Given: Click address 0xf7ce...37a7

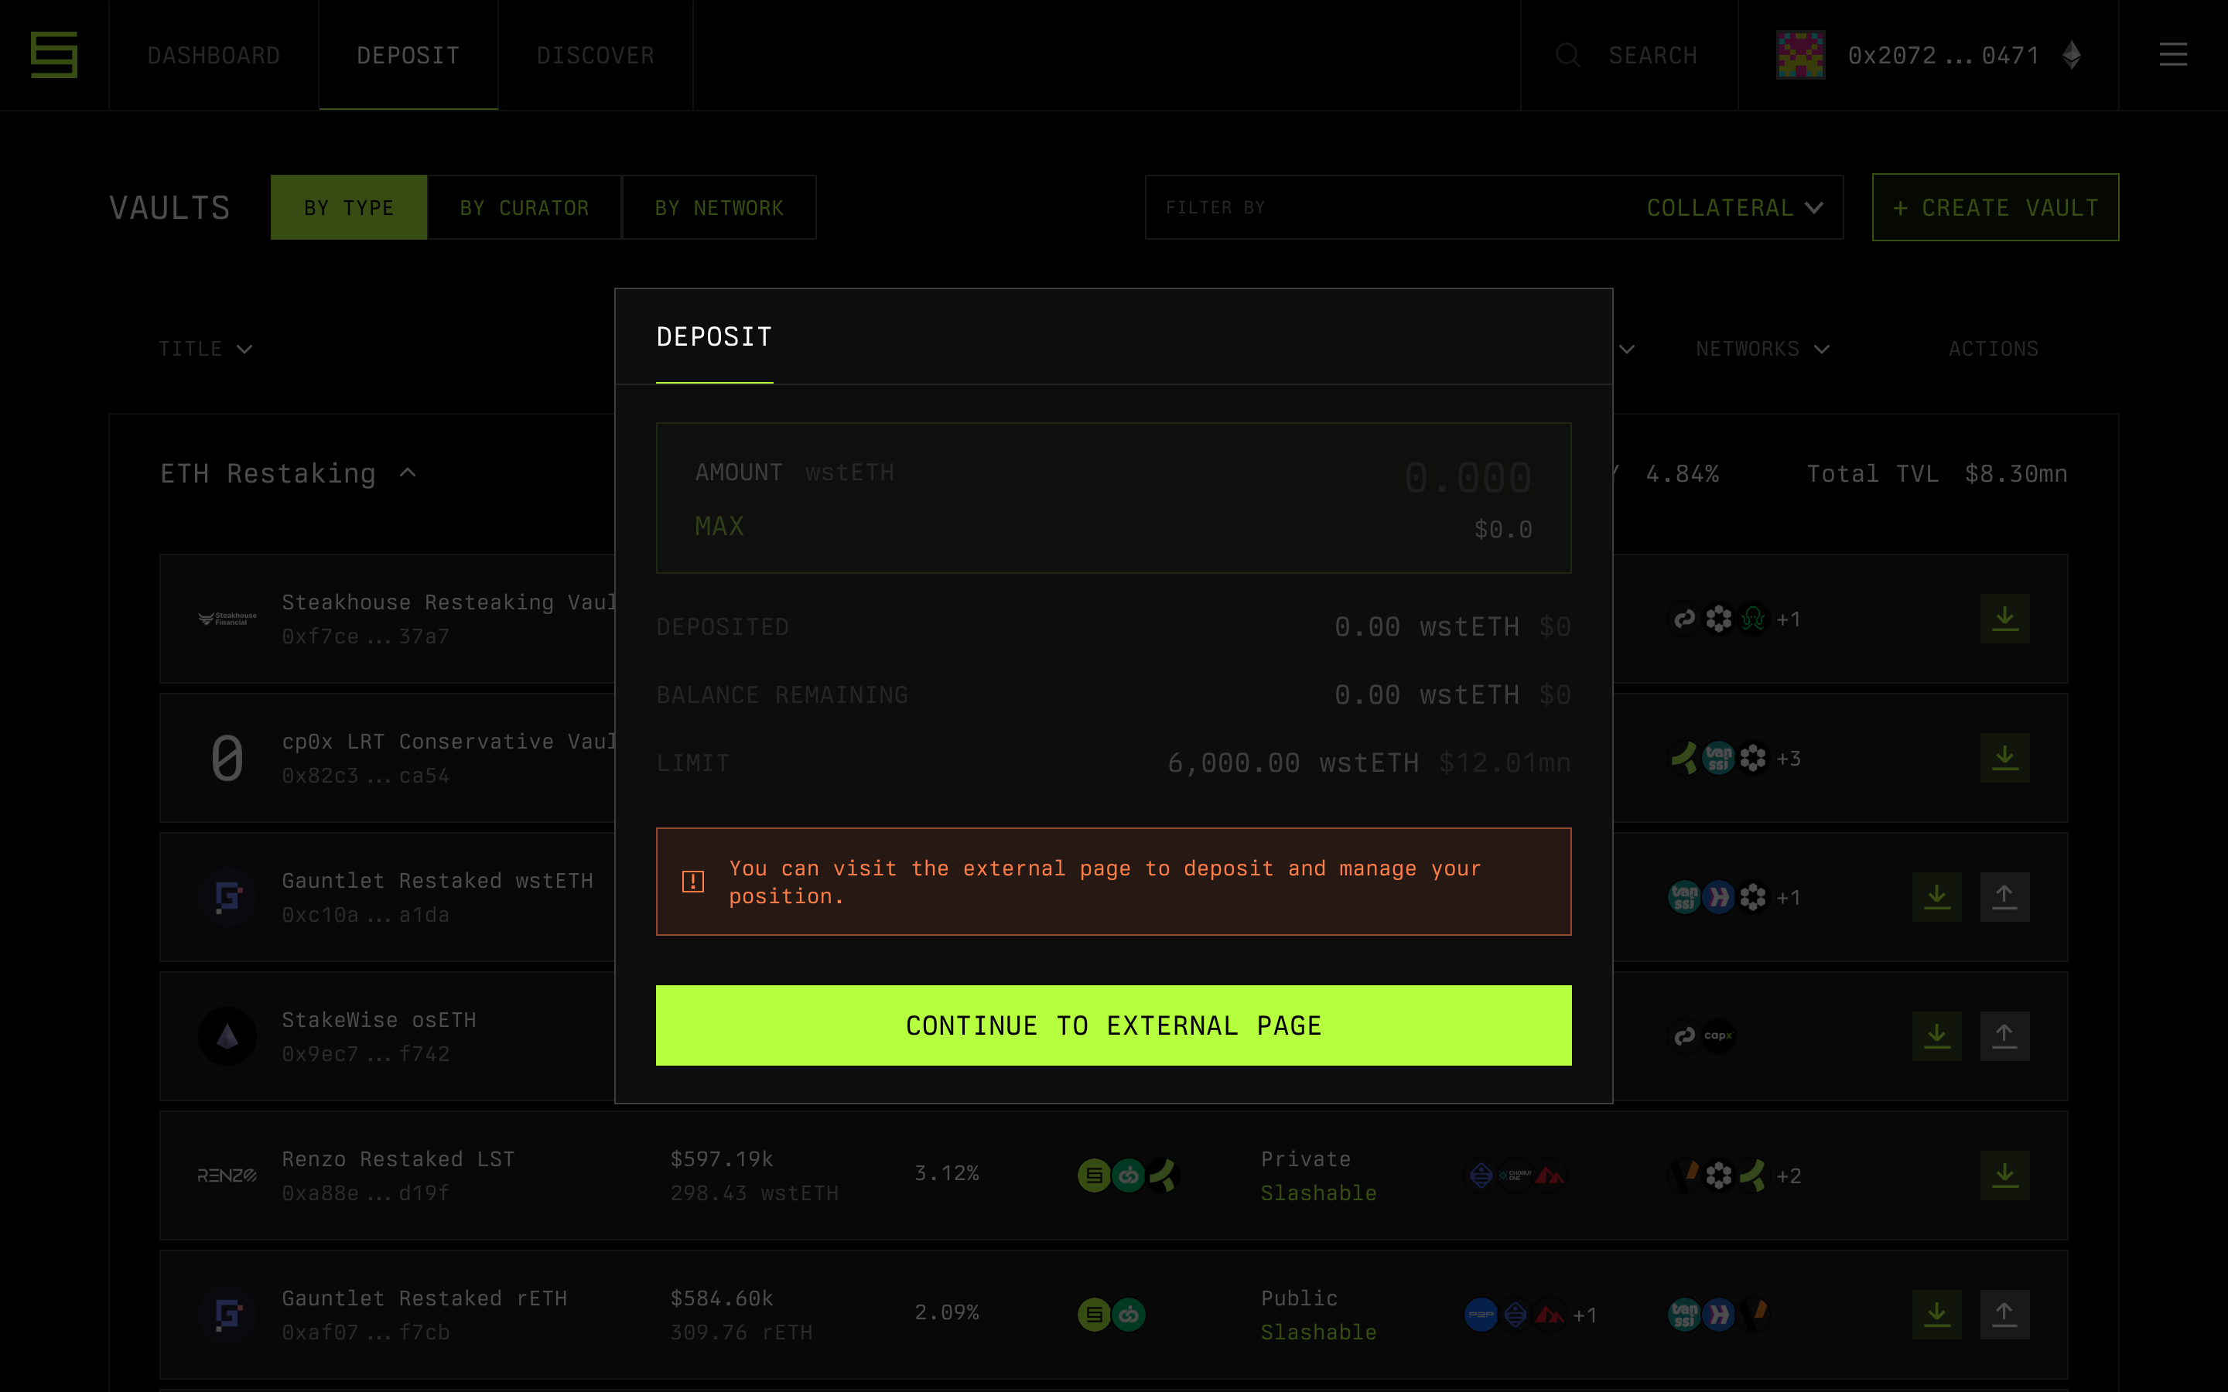Looking at the screenshot, I should (x=365, y=636).
